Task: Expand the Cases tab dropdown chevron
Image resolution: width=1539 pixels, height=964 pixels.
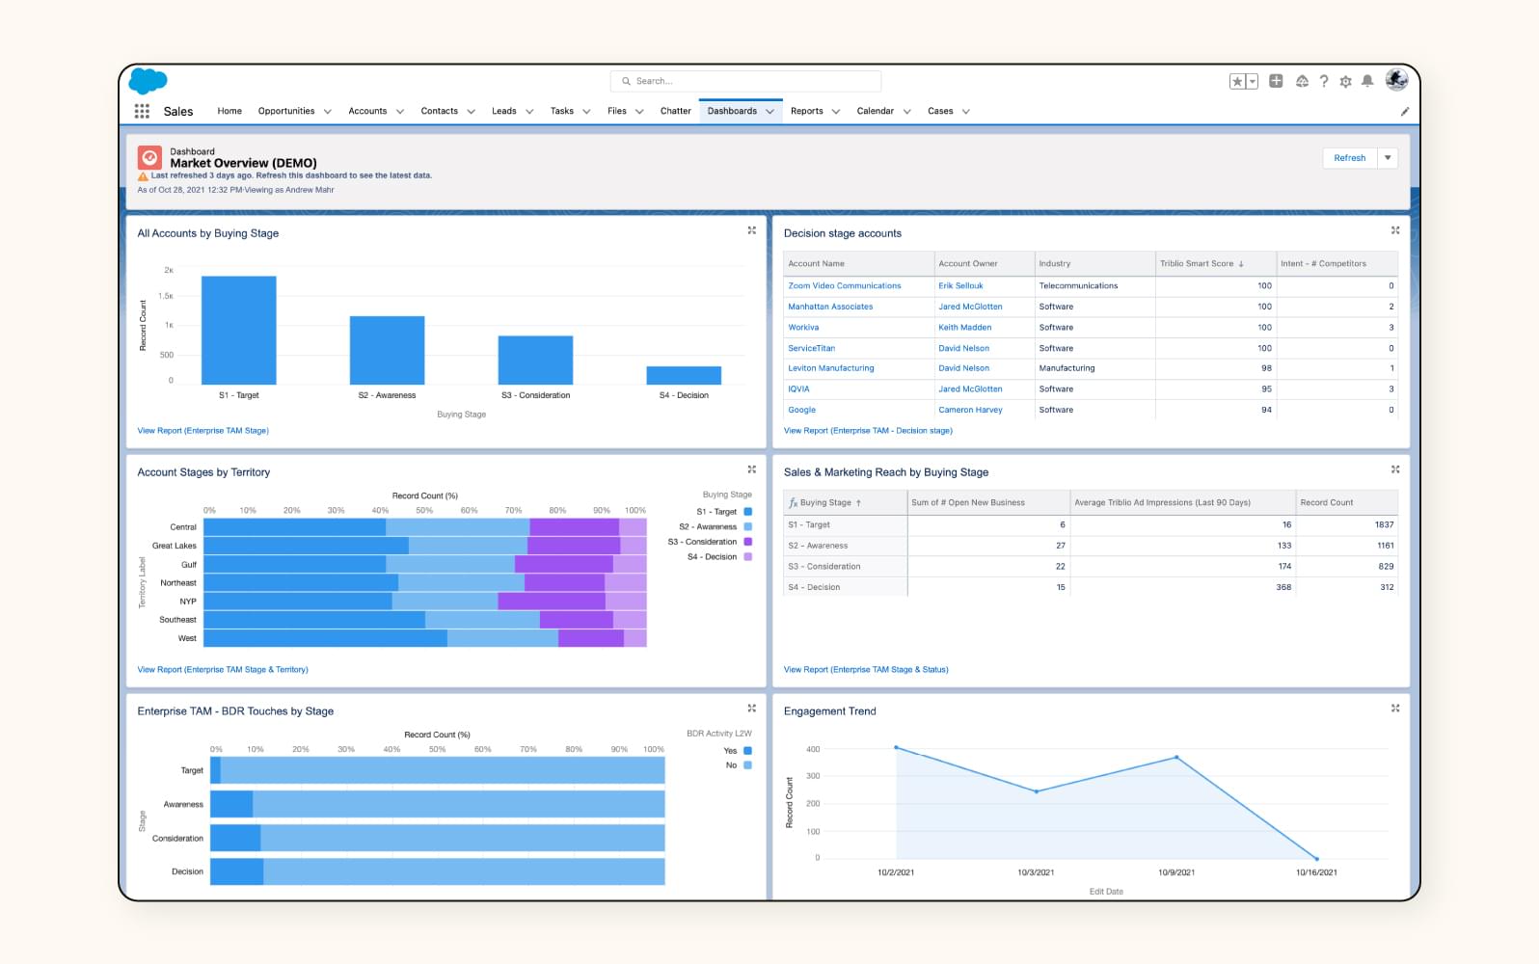Action: pos(966,112)
